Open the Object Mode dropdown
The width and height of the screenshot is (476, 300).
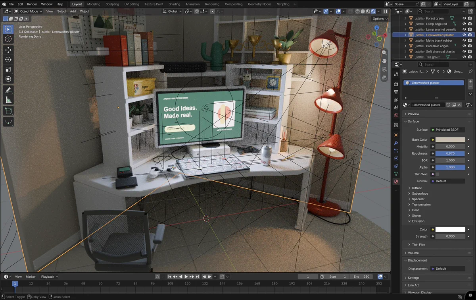click(x=28, y=12)
